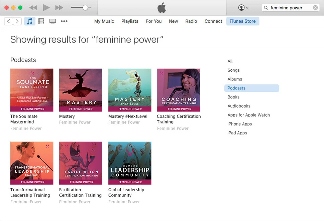
Task: Start playback with the Play button
Action: (x=46, y=8)
